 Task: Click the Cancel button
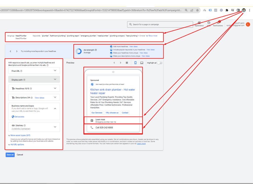[x=20, y=155]
